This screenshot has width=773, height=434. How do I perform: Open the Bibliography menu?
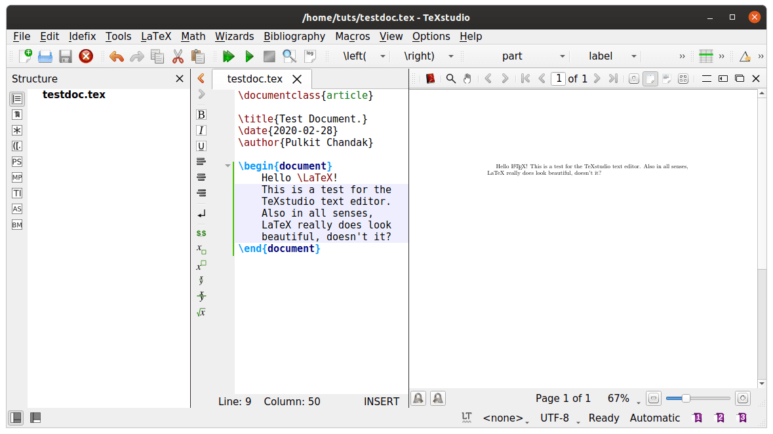pyautogui.click(x=294, y=36)
